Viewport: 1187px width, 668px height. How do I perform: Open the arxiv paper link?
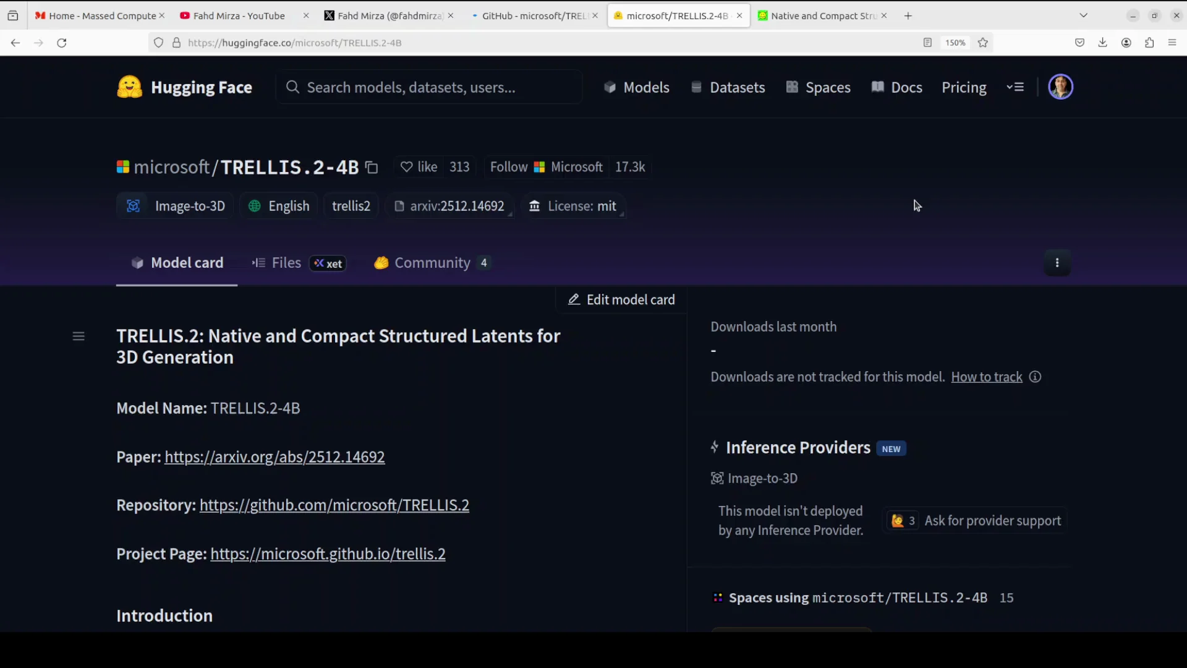click(274, 457)
